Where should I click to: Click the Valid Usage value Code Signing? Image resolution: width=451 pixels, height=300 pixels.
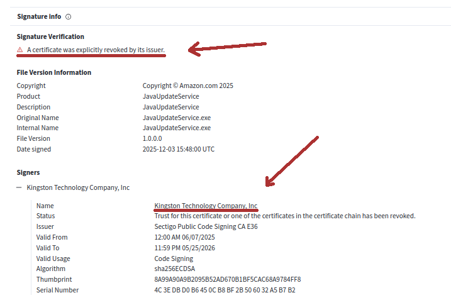click(x=174, y=258)
